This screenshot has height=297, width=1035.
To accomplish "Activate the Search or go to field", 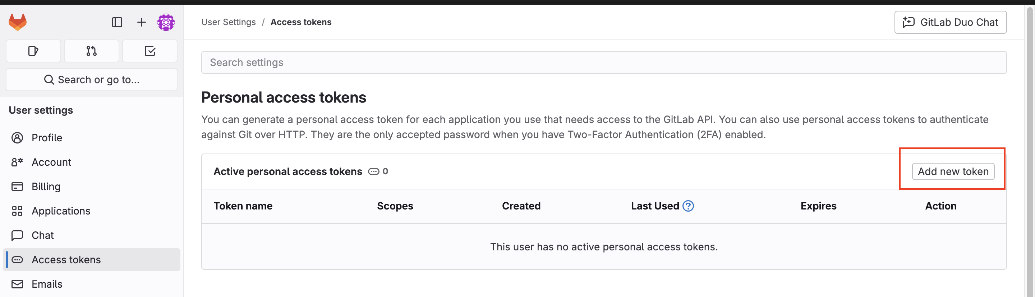I will 91,79.
